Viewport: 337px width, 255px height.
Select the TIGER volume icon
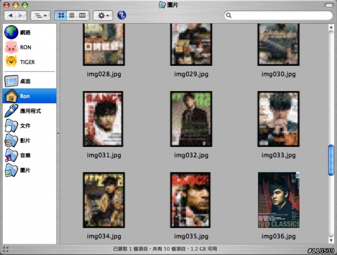[11, 62]
